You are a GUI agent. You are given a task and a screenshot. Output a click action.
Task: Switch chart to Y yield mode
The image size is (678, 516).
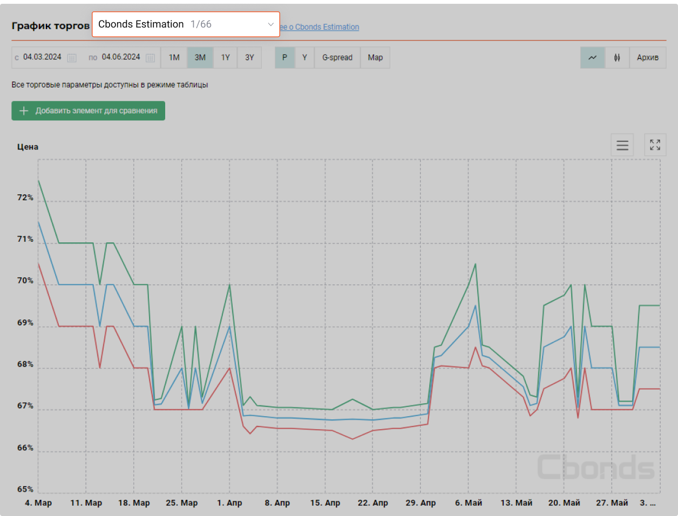tap(304, 58)
